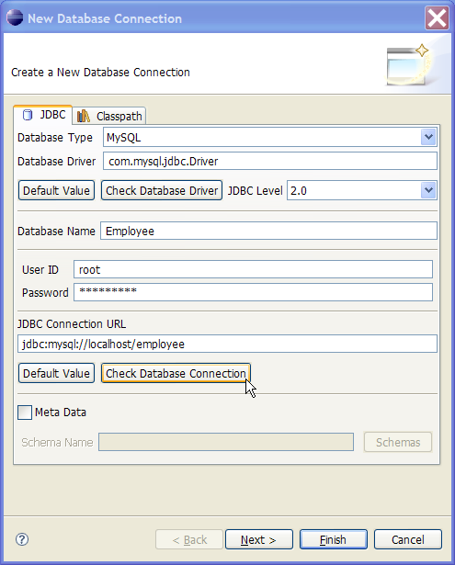Viewport: 455px width, 565px height.
Task: Click the Check Database Driver button
Action: [x=162, y=190]
